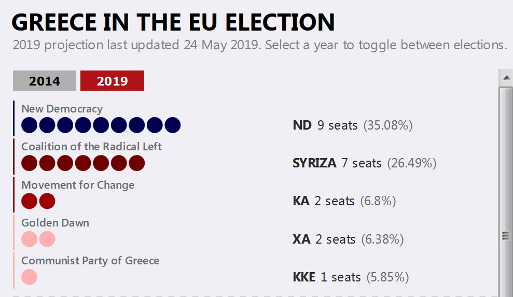The width and height of the screenshot is (513, 297).
Task: Click the Golden Dawn party label
Action: [x=56, y=223]
